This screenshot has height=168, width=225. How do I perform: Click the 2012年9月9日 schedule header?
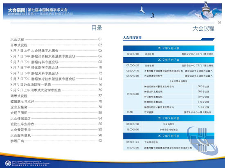[x=169, y=136]
